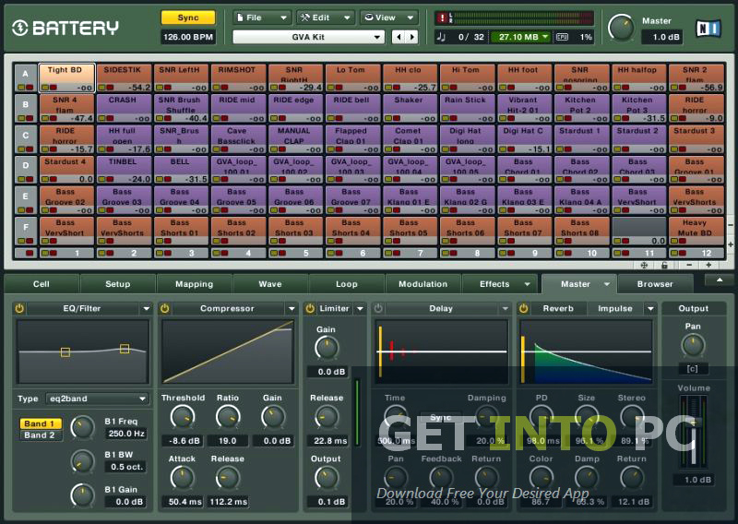
Task: Enable the Delay power button
Action: pyautogui.click(x=378, y=308)
